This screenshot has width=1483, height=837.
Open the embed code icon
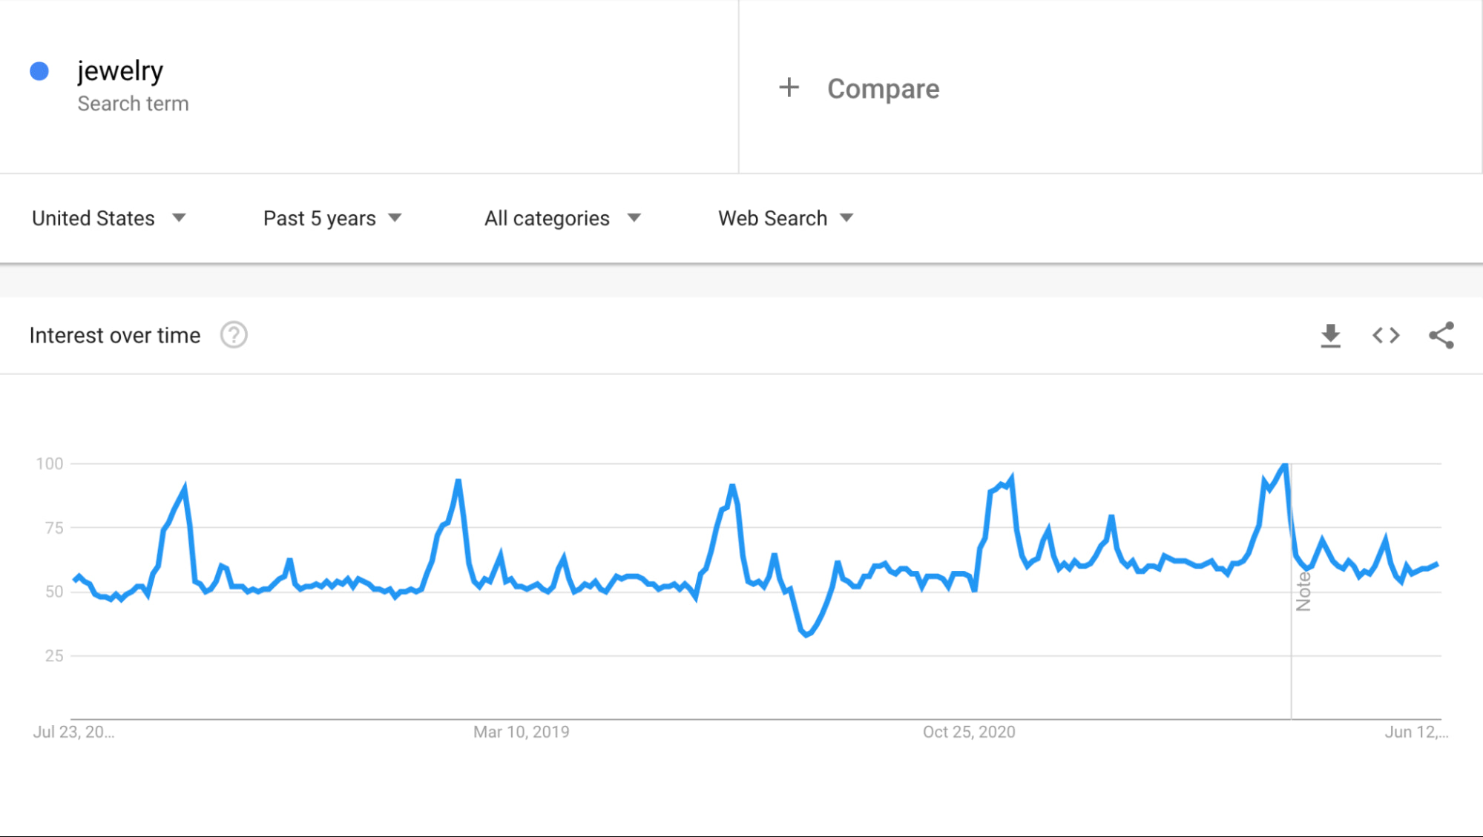[1385, 336]
